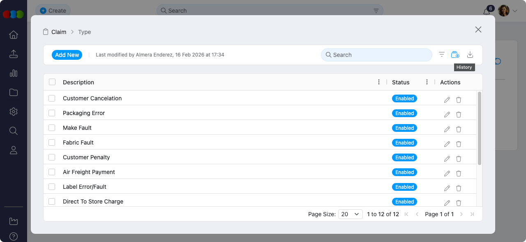Viewport: 526px width, 242px height.
Task: Click the History icon in the toolbar
Action: coord(455,55)
